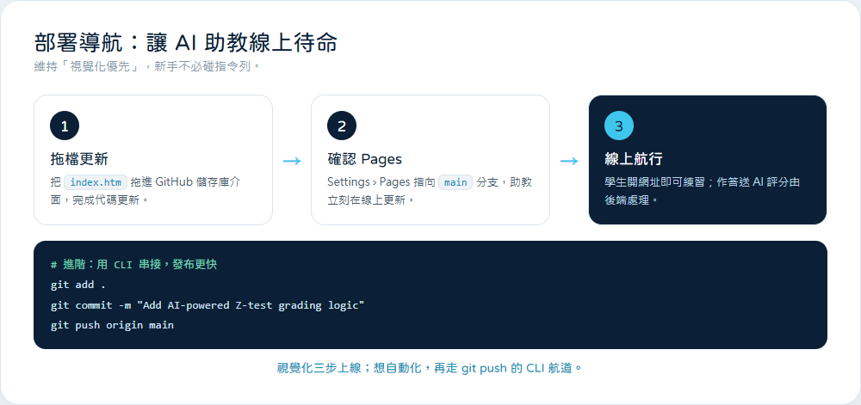
Task: Click the git commit -m command line
Action: pyautogui.click(x=208, y=305)
